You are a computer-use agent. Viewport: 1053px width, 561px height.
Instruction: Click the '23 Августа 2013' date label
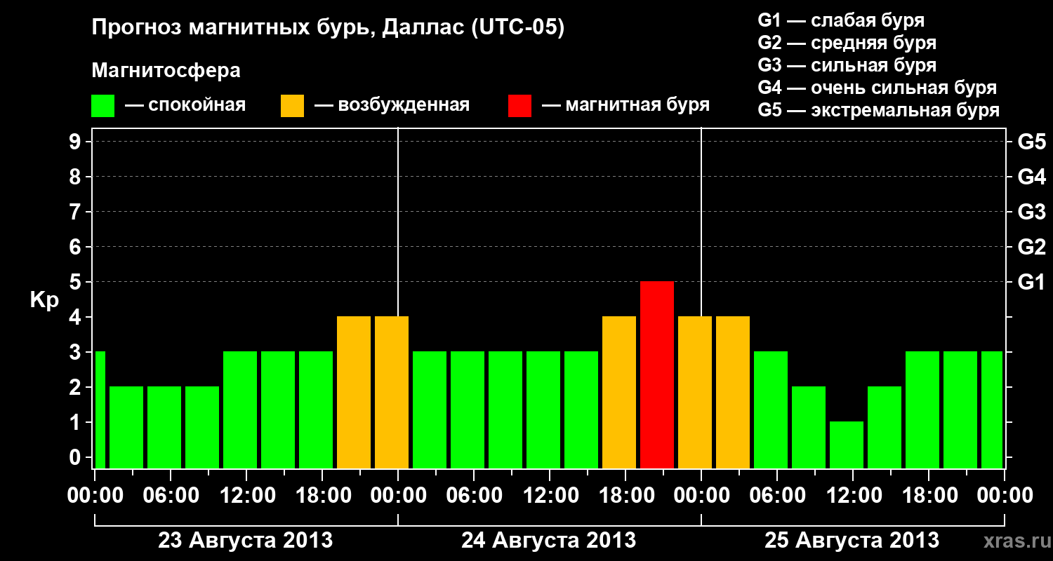pyautogui.click(x=246, y=541)
